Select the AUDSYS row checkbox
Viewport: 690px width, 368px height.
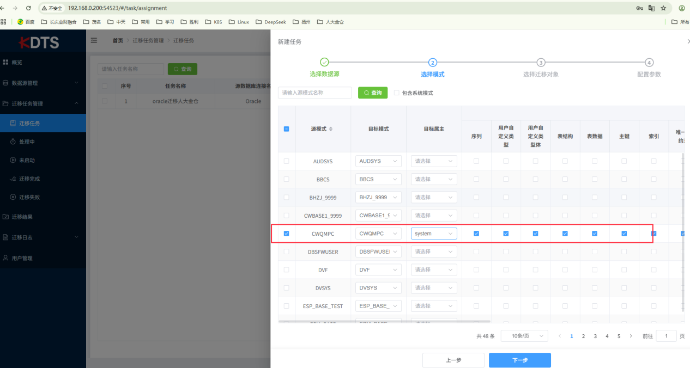pos(287,161)
